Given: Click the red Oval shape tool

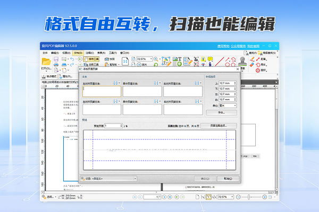Looking at the screenshot, I should [x=228, y=65].
